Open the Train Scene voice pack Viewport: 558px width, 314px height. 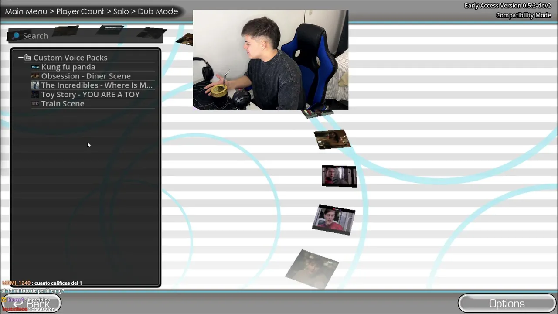(62, 103)
